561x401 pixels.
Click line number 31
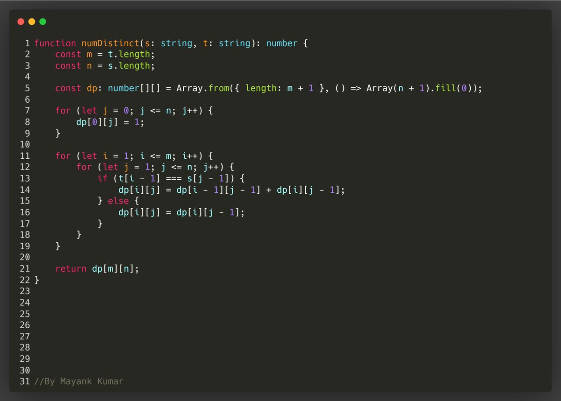click(25, 381)
